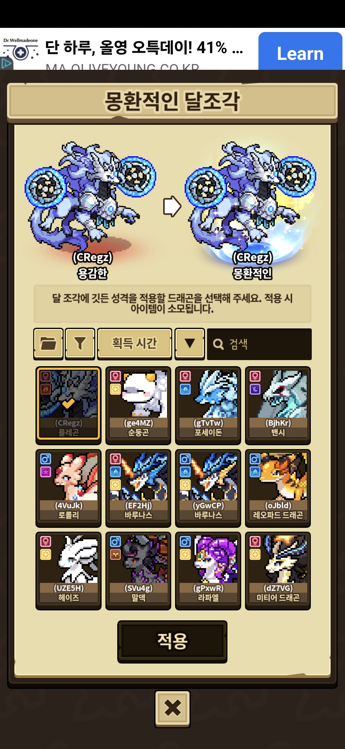Click the AdChoices icon on the ad banner

6,63
